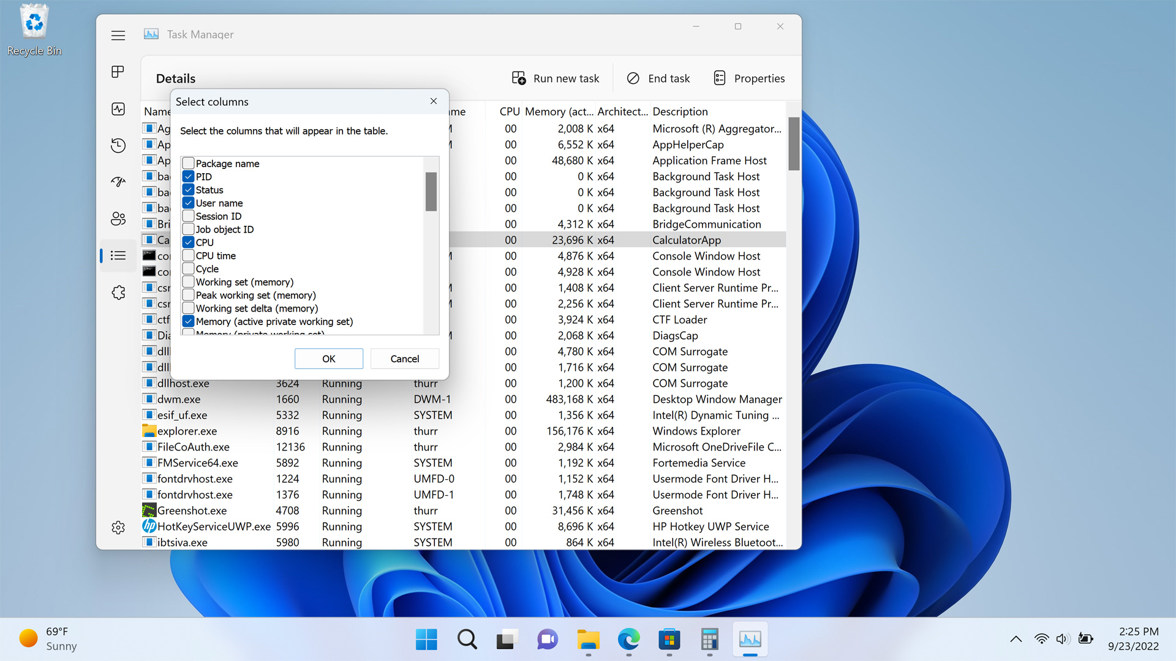Open the Users page icon
This screenshot has width=1176, height=661.
pyautogui.click(x=118, y=218)
